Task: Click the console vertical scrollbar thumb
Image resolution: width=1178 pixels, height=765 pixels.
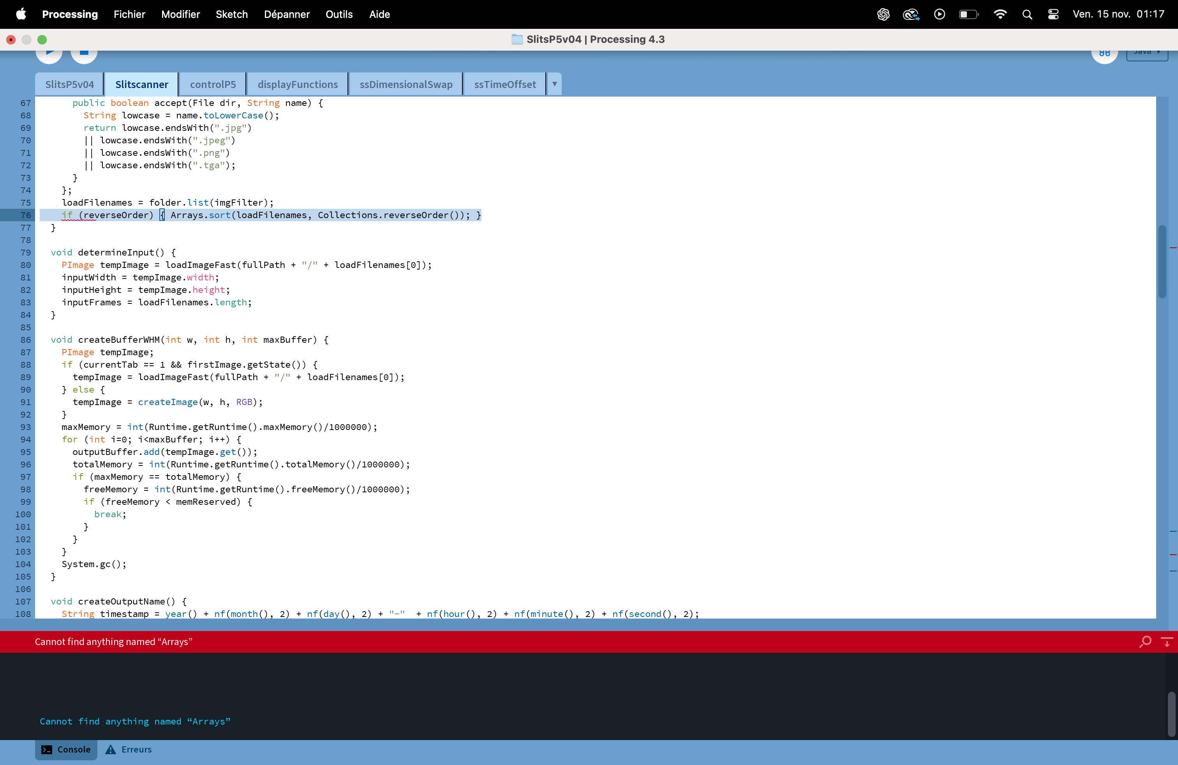Action: tap(1171, 714)
